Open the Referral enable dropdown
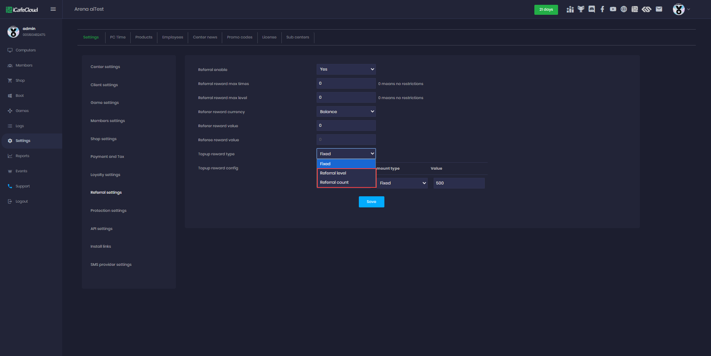This screenshot has height=356, width=711. click(346, 69)
